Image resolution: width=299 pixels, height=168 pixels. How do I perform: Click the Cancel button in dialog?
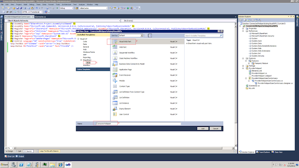click(215, 129)
